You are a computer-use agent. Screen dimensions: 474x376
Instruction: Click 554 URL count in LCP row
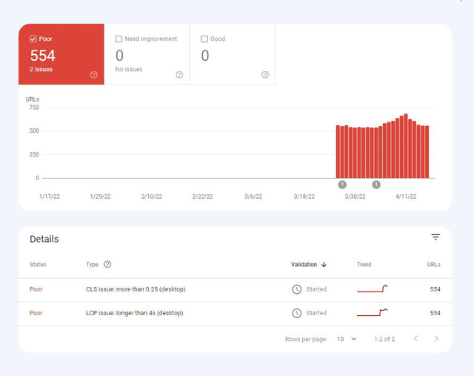click(x=435, y=313)
